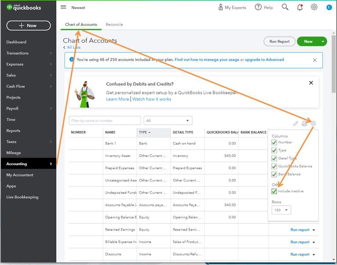Image resolution: width=337 pixels, height=265 pixels.
Task: Open top-right gear settings
Action: pos(314,7)
